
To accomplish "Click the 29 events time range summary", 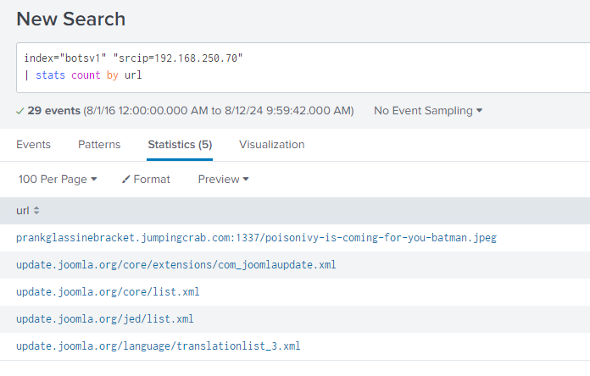I will tap(191, 111).
